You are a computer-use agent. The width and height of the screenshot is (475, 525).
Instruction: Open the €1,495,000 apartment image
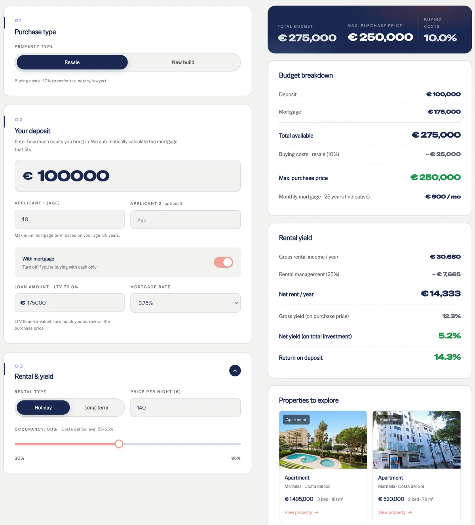pyautogui.click(x=323, y=440)
